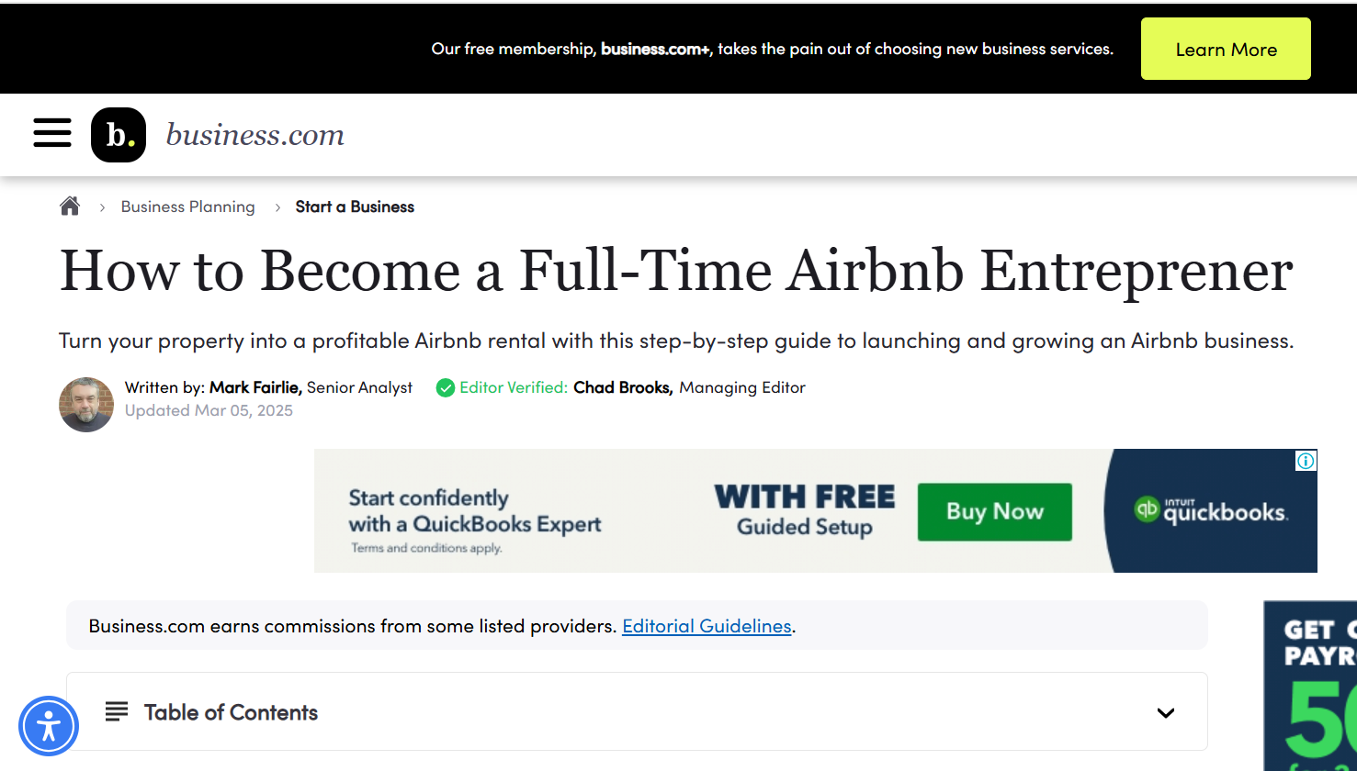Open the hamburger navigation menu
Viewport: 1357px width, 771px height.
[x=52, y=132]
